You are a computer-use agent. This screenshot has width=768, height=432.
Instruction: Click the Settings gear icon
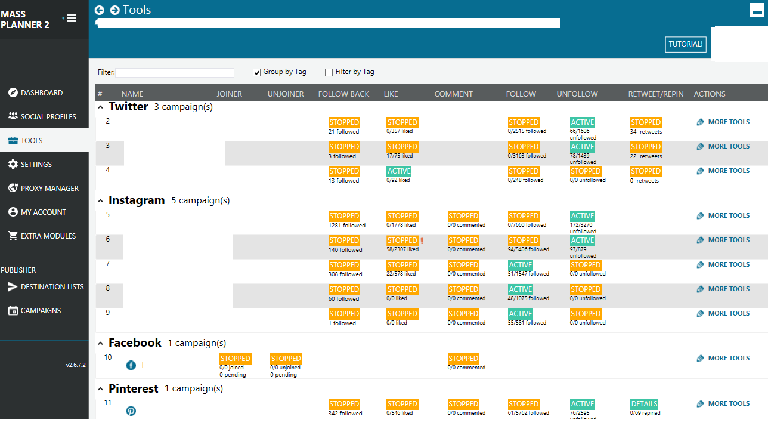13,164
